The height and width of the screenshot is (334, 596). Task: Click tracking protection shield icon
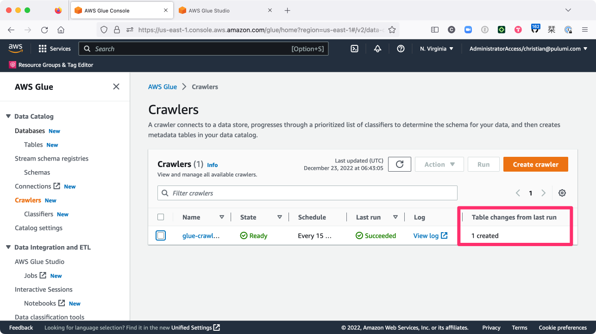pyautogui.click(x=104, y=30)
